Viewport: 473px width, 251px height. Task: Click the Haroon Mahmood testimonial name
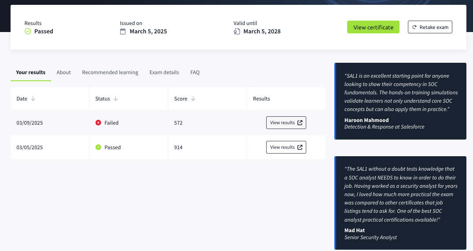(x=367, y=120)
